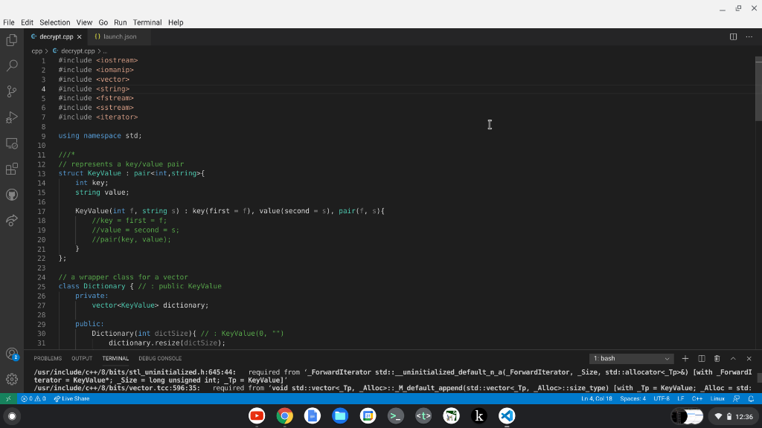Open the Selection menu
The image size is (762, 428).
[55, 22]
